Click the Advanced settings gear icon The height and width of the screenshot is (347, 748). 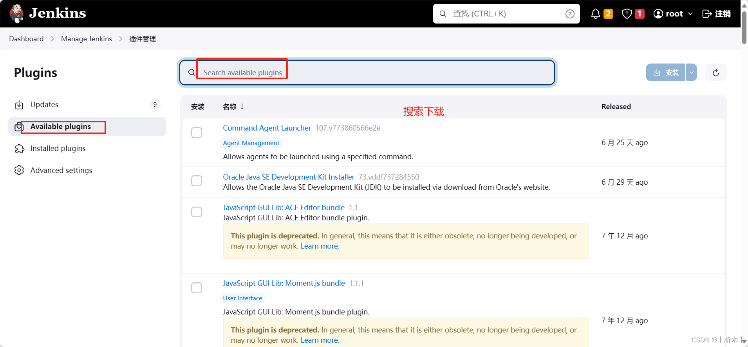click(x=19, y=170)
